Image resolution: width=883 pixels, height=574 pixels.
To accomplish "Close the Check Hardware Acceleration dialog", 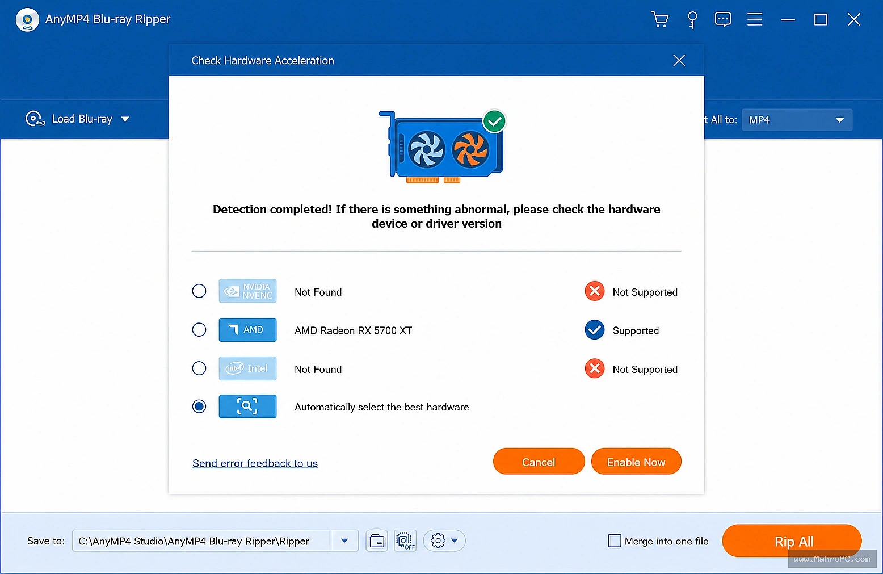I will coord(679,60).
